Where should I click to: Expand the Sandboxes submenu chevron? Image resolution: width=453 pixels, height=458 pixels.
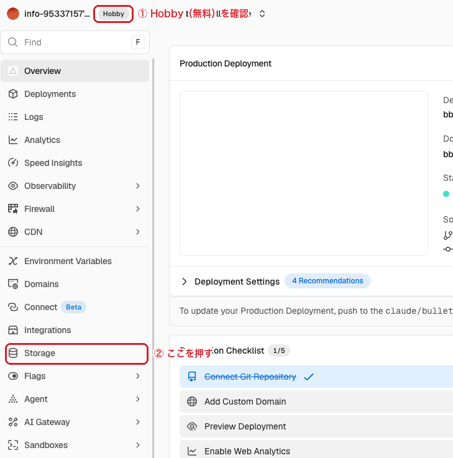coord(138,445)
